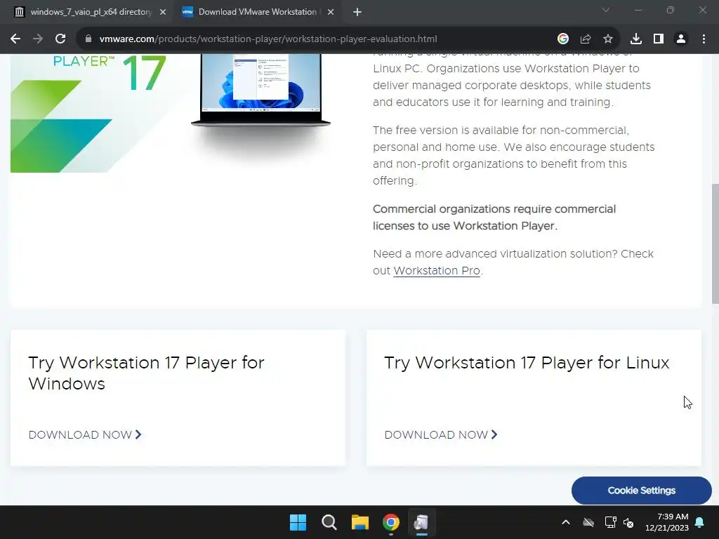Open Google icon in address bar

tap(563, 39)
